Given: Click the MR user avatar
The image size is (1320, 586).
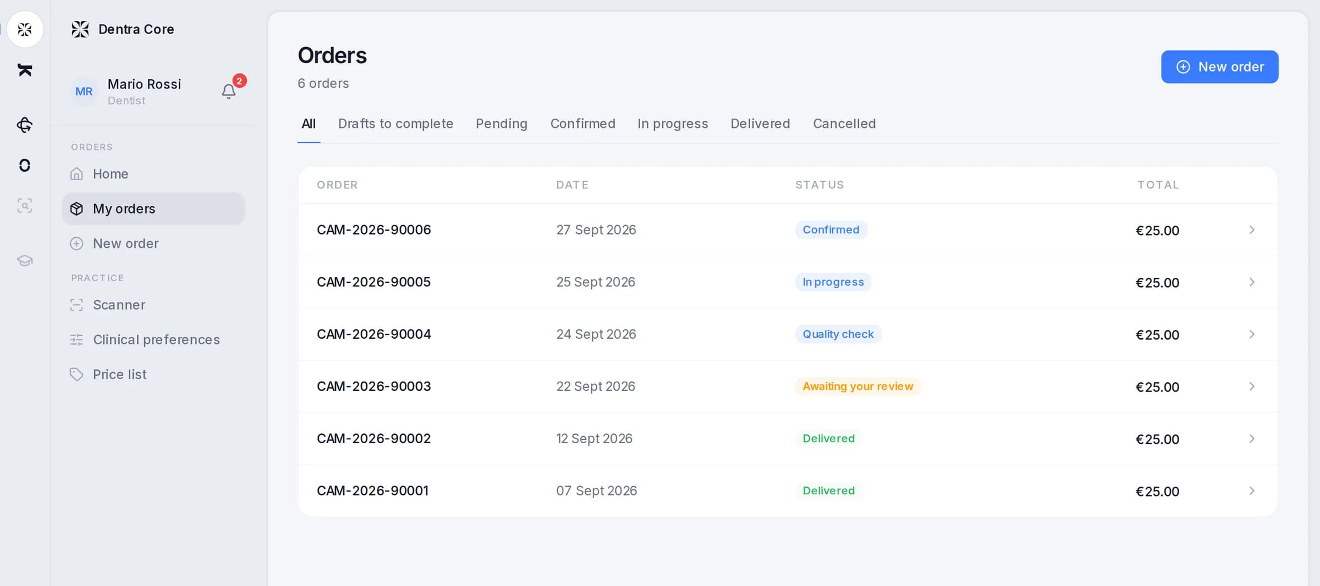Looking at the screenshot, I should (84, 91).
